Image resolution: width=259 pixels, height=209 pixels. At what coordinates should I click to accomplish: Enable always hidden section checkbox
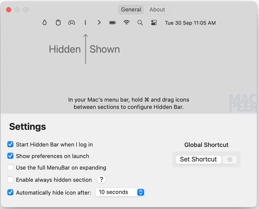tap(10, 180)
